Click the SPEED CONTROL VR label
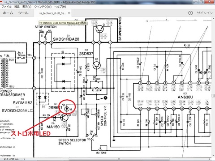Viewport: 215px width, 161px height. 103,116
